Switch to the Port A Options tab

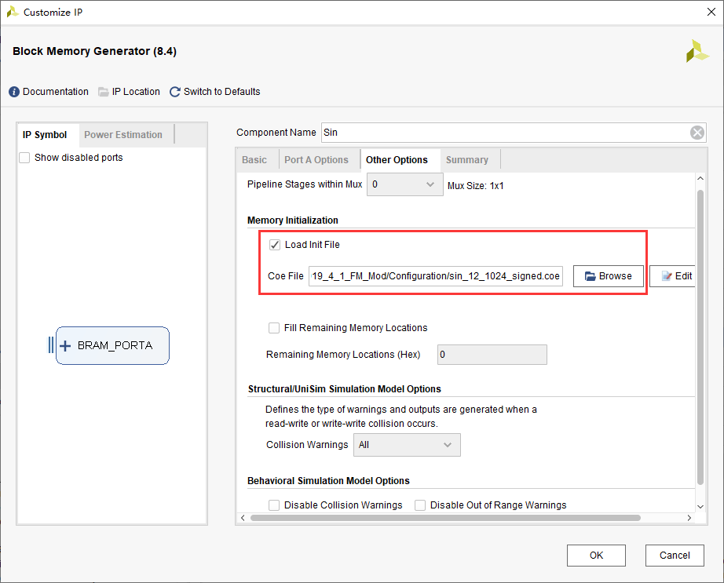coord(316,160)
